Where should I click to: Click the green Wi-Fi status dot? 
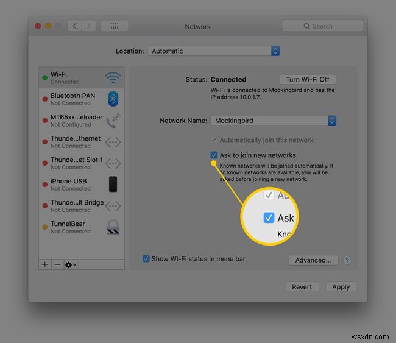point(45,78)
